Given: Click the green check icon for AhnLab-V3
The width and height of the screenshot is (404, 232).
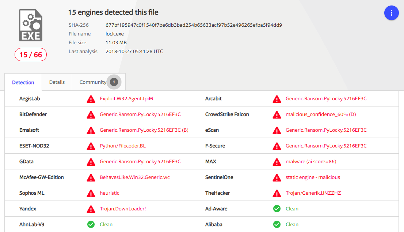Looking at the screenshot, I should tap(91, 224).
